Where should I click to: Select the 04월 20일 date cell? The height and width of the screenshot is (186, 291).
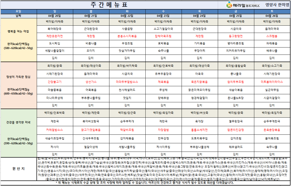pyautogui.click(x=55, y=16)
